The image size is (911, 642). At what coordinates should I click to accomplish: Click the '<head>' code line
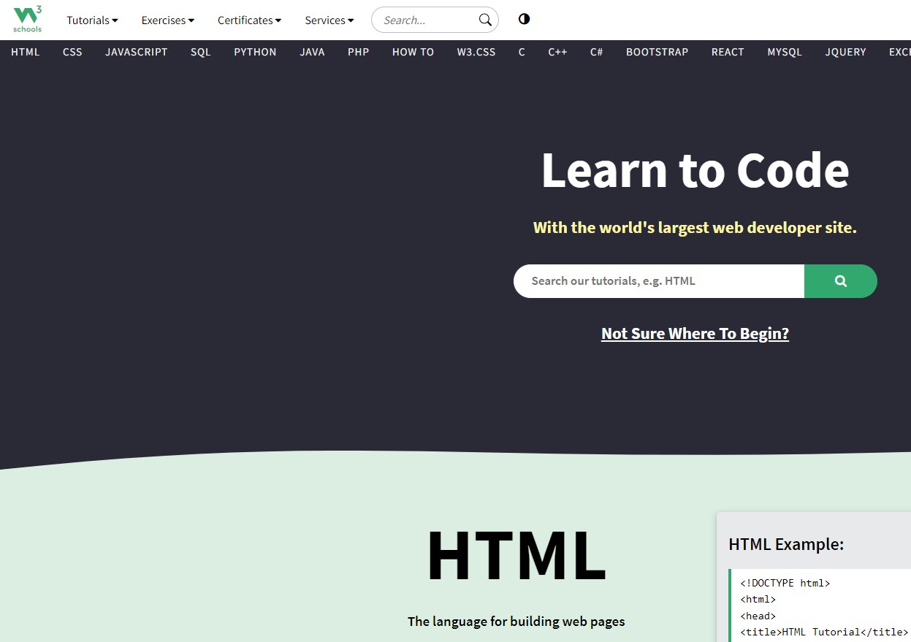point(758,616)
